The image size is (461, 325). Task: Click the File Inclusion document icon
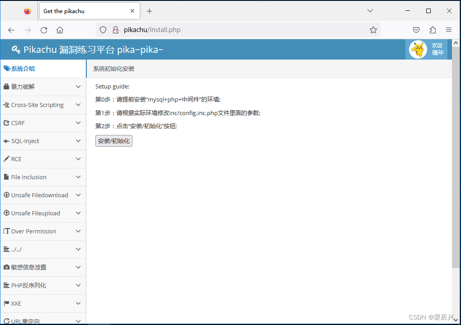coord(6,177)
